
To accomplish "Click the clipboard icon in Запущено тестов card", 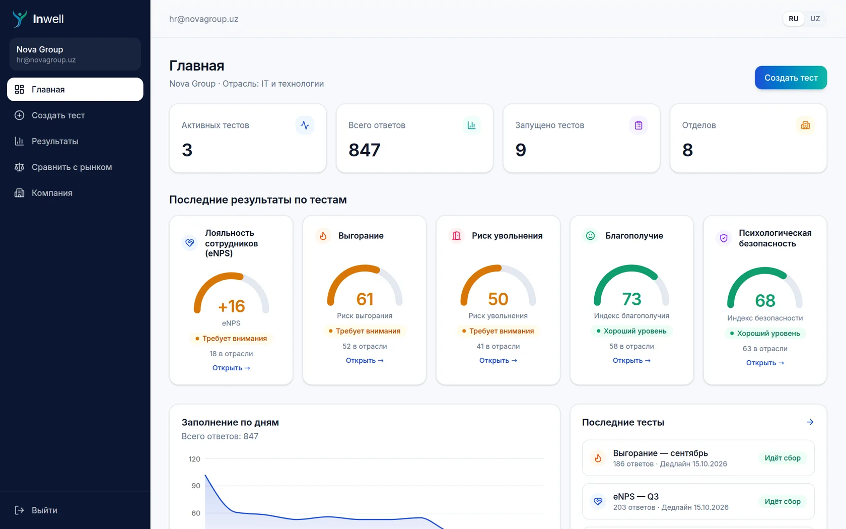I will 639,125.
